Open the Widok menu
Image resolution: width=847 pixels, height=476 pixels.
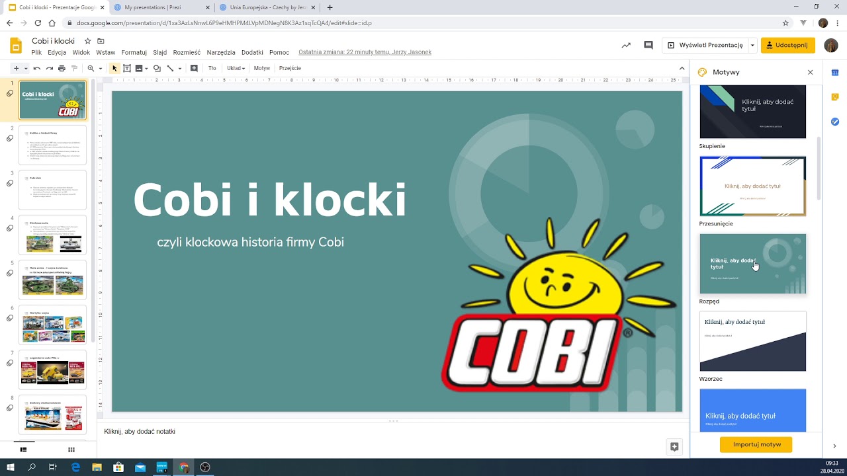point(81,52)
